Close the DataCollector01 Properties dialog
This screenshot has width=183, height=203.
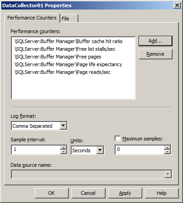coord(177,5)
